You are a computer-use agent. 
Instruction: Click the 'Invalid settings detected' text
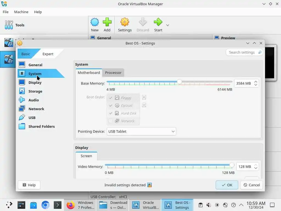click(125, 185)
